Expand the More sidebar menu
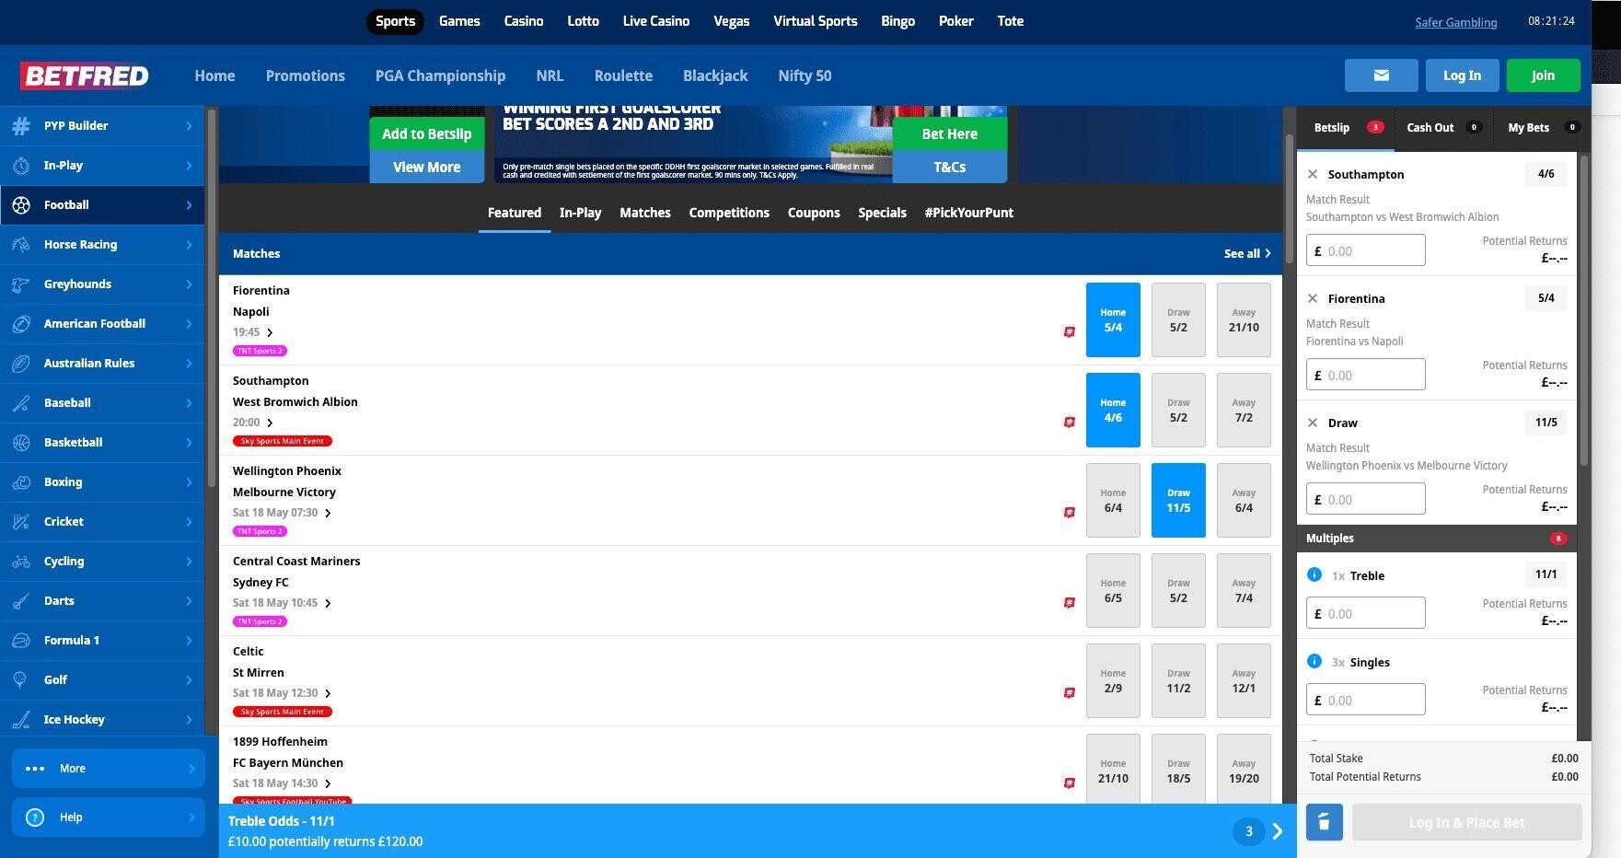Image resolution: width=1621 pixels, height=858 pixels. click(x=108, y=769)
